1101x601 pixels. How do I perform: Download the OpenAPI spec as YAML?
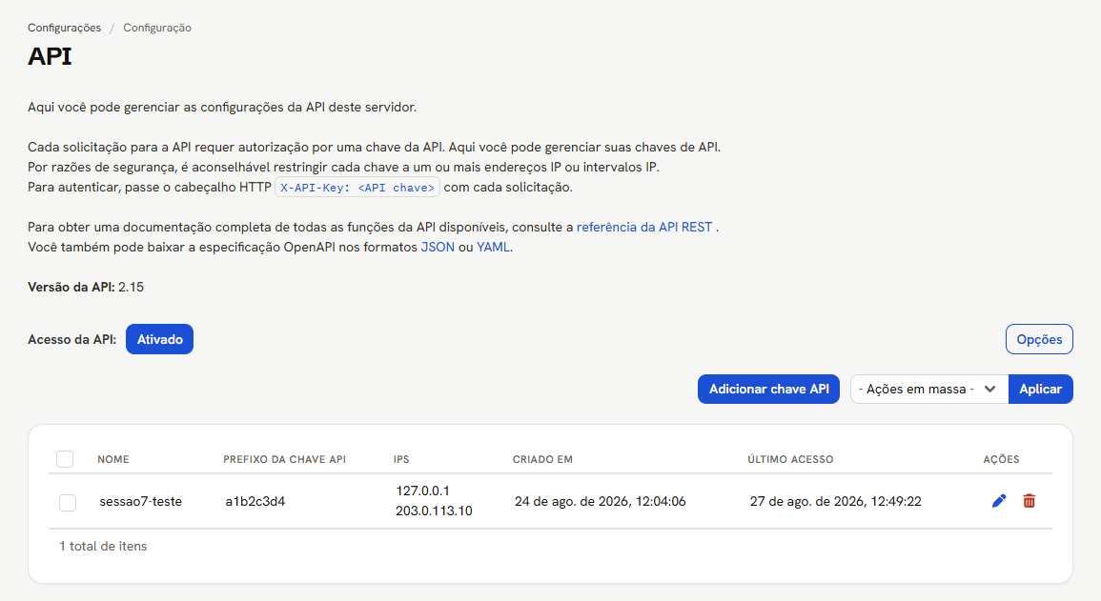pyautogui.click(x=494, y=248)
